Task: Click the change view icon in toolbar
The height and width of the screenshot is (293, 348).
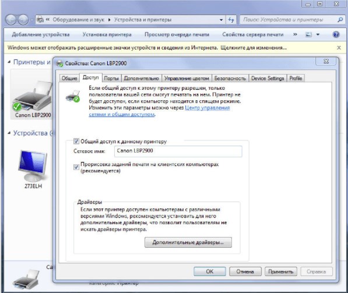Action: click(308, 34)
